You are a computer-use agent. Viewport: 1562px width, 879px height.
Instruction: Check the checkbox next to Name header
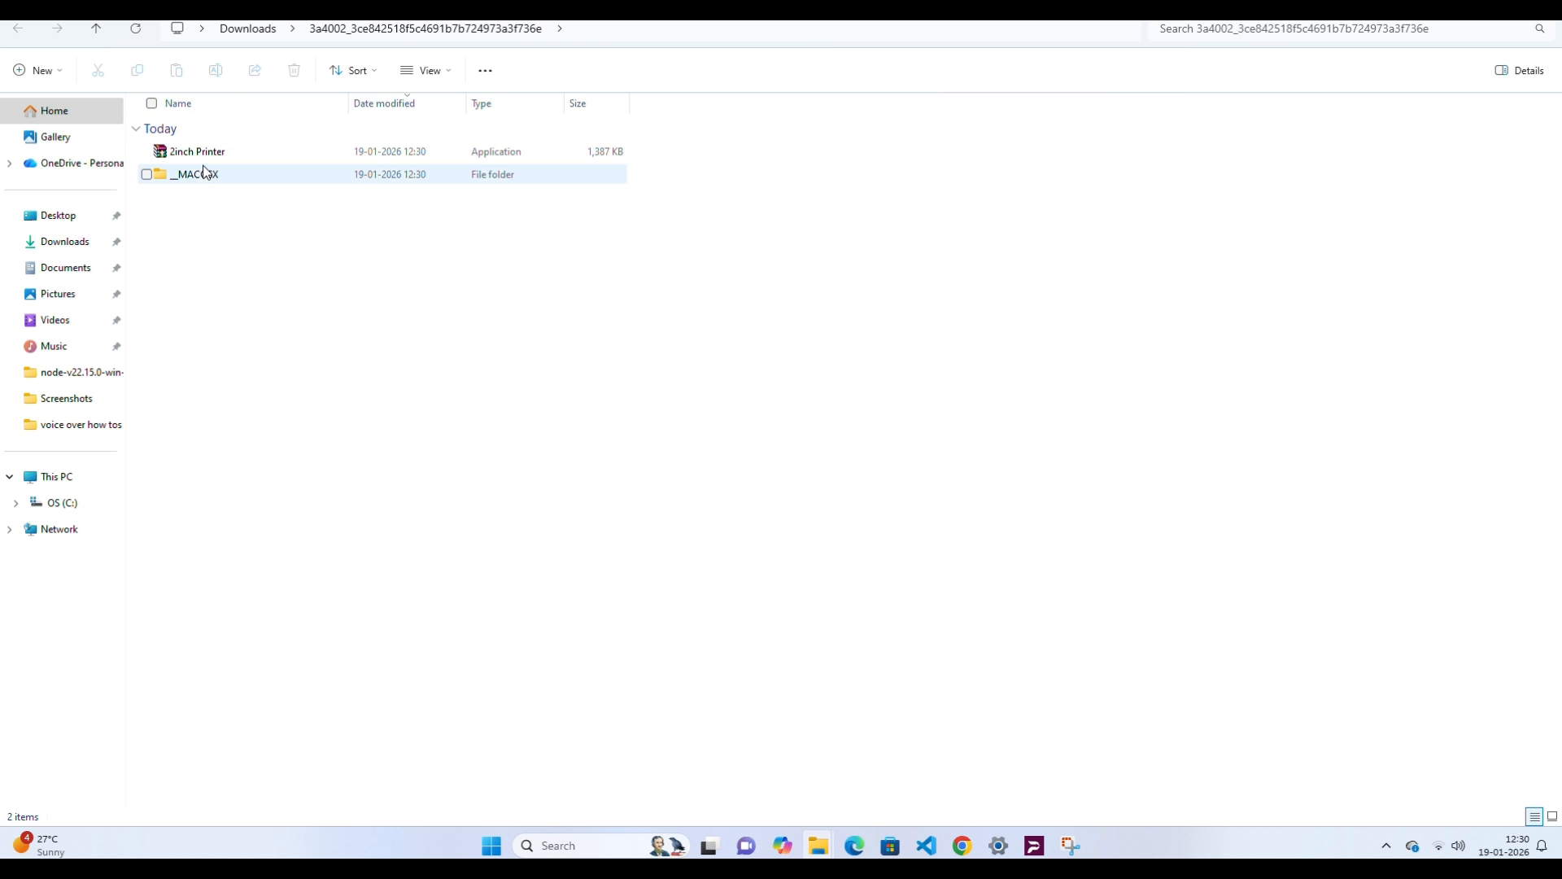coord(152,103)
